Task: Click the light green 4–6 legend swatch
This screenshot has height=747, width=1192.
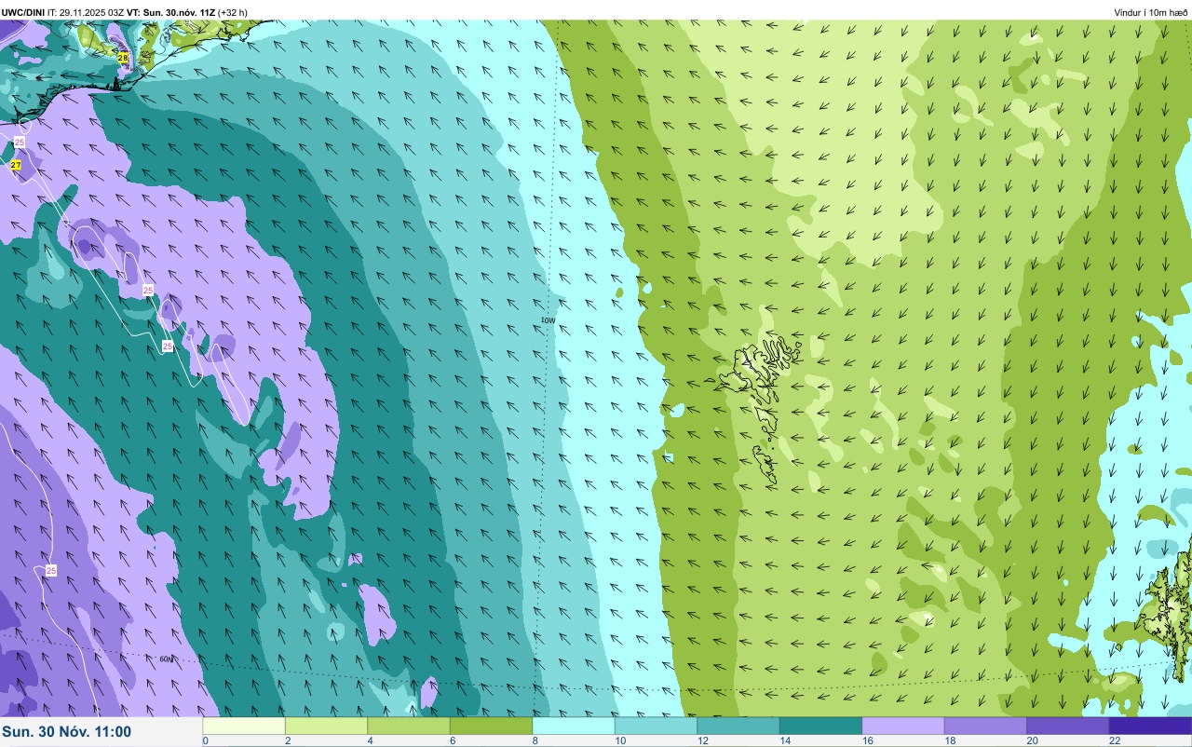Action: (409, 726)
